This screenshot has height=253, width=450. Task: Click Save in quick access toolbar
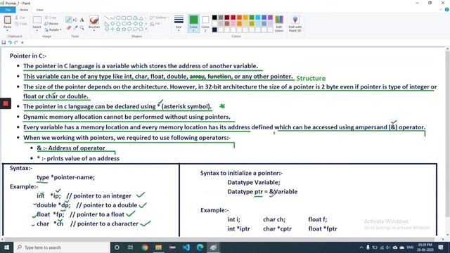pos(4,42)
